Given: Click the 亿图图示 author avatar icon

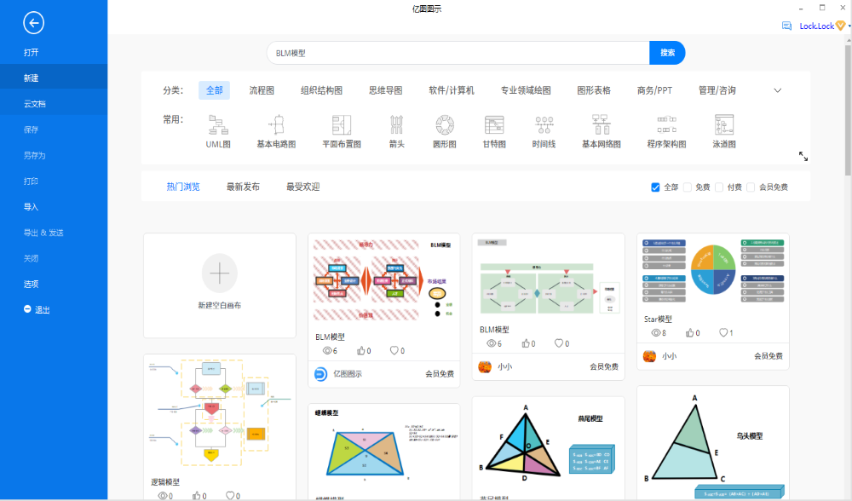Looking at the screenshot, I should [320, 374].
